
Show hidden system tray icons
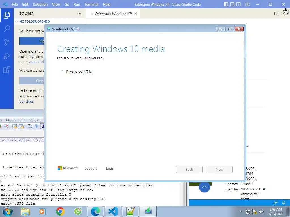click(241, 212)
